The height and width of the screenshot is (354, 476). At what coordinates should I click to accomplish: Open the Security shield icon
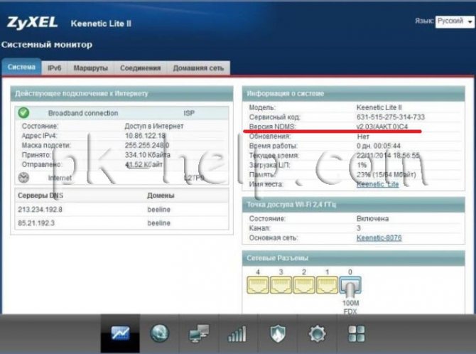point(278,333)
